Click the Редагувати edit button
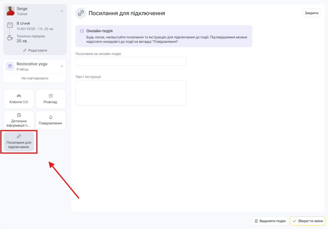328x229 pixels. 35,51
